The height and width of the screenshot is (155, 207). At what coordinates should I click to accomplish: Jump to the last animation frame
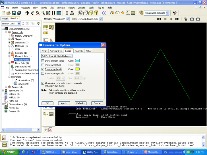click(177, 19)
